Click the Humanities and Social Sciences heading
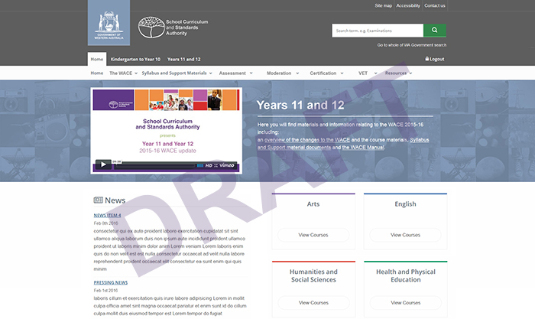Image resolution: width=535 pixels, height=319 pixels. [313, 275]
